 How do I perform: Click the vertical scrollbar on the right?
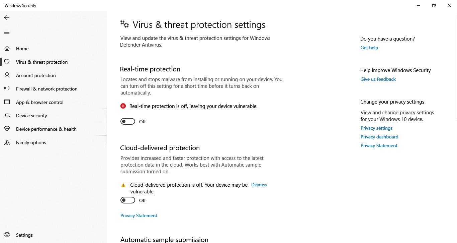[455, 67]
